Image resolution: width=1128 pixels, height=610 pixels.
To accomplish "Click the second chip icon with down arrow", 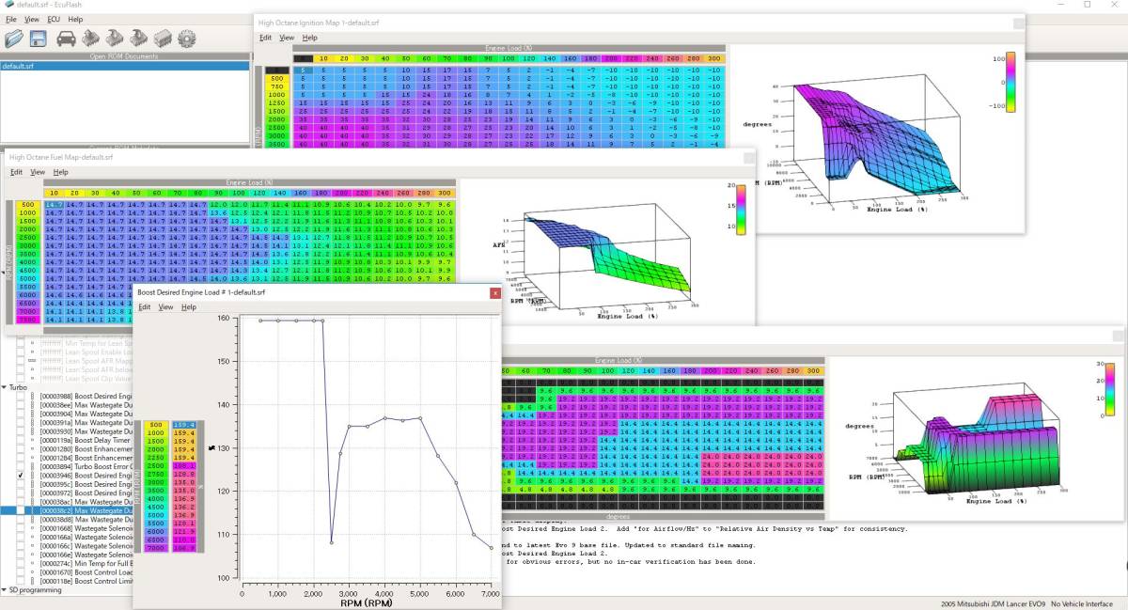I will pos(138,39).
